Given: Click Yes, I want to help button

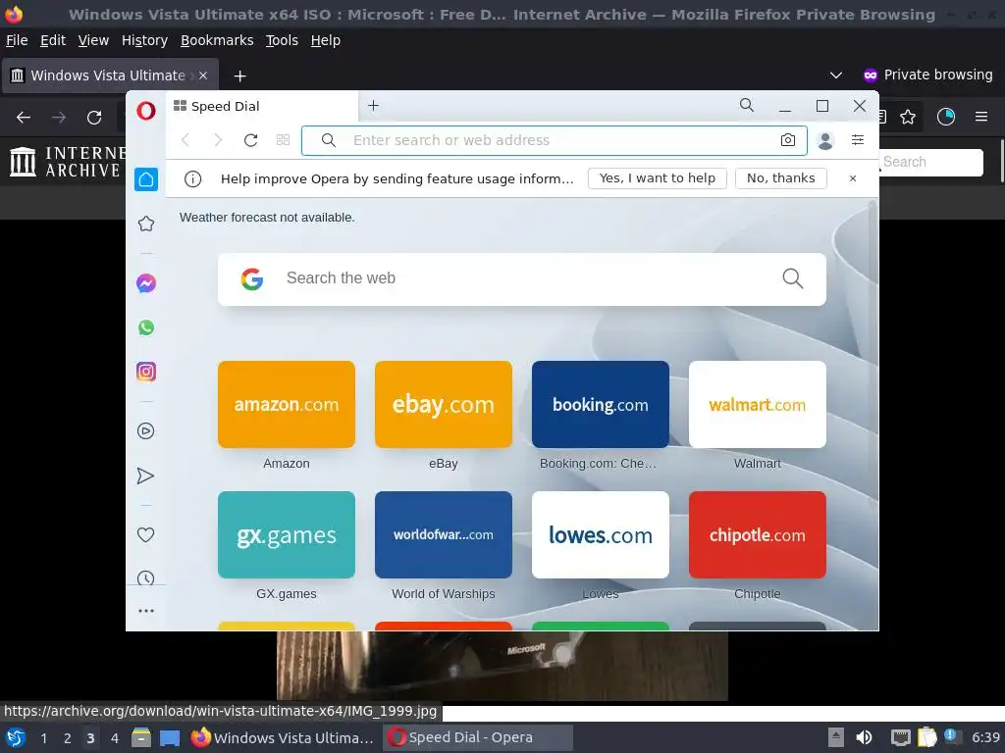Looking at the screenshot, I should click(x=657, y=178).
